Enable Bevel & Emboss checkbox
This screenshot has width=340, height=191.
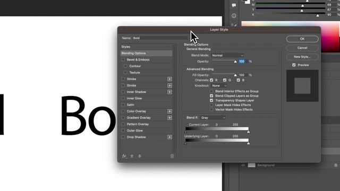pyautogui.click(x=123, y=59)
